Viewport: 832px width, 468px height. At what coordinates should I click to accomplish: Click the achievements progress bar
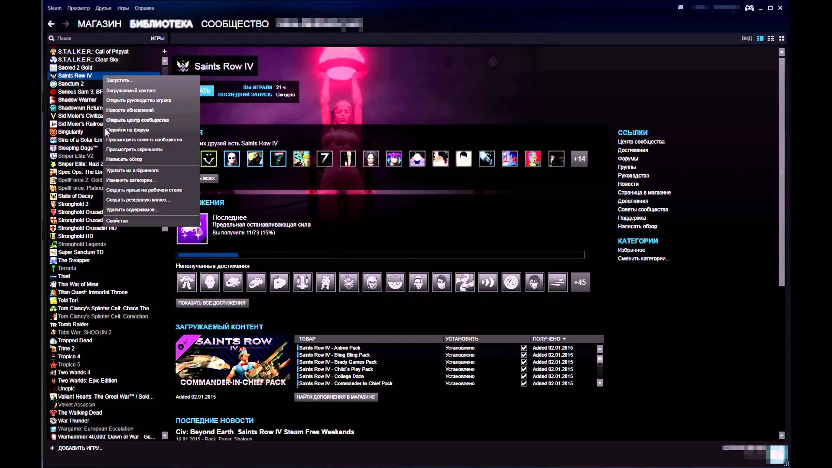[380, 255]
